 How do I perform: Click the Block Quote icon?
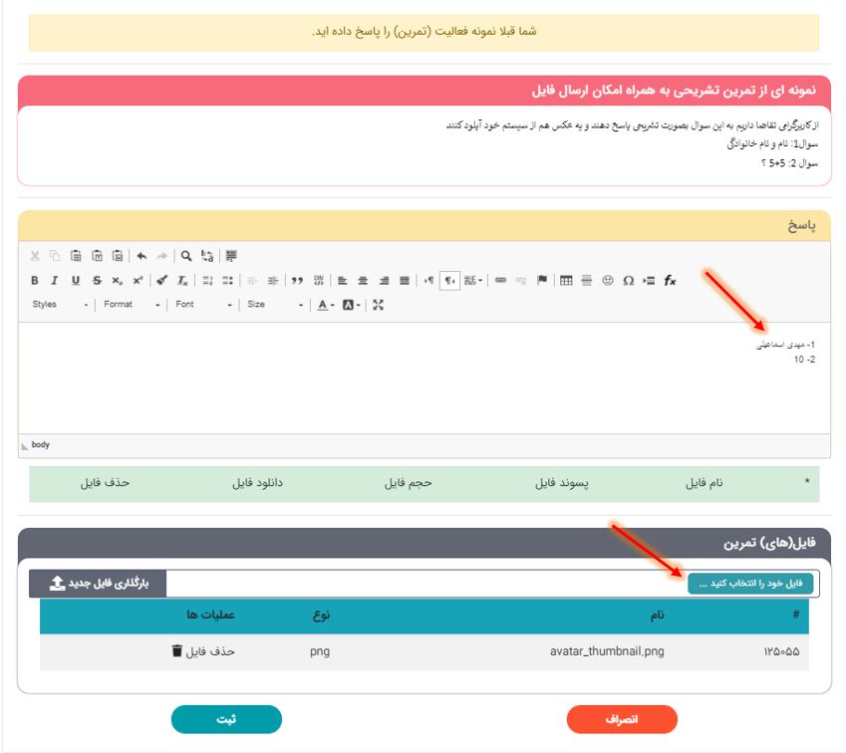coord(297,281)
